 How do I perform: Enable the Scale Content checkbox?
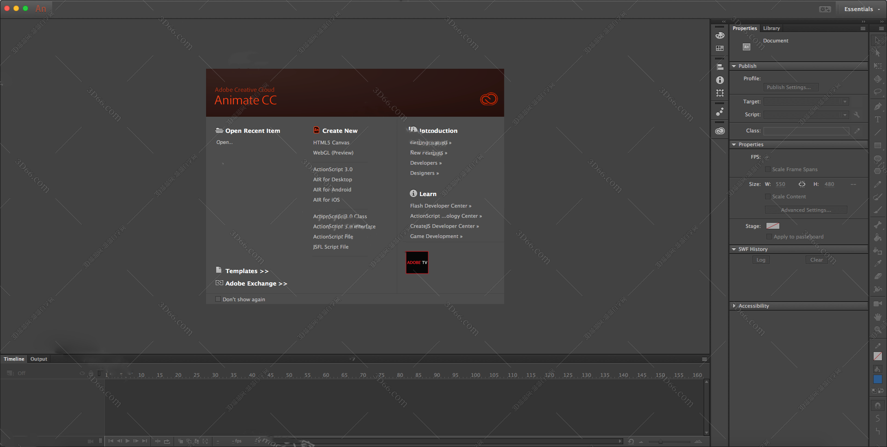coord(768,197)
